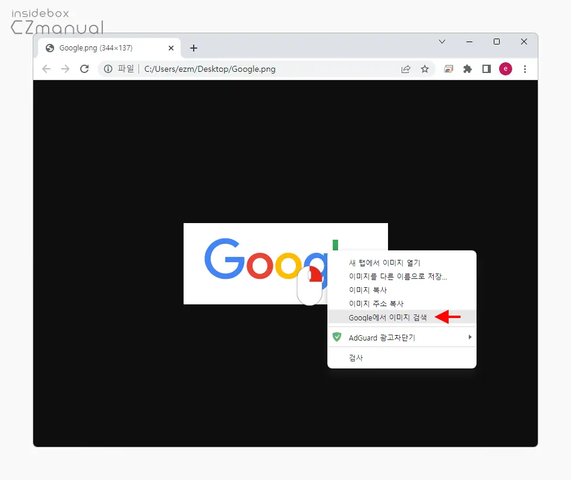571x480 pixels.
Task: Bookmark this page with the star icon
Action: point(425,69)
